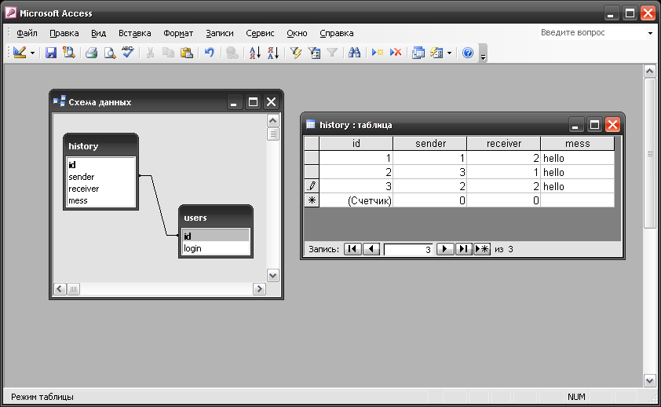Screen dimensions: 661x407
Task: Select the 'sender' column header
Action: click(429, 144)
